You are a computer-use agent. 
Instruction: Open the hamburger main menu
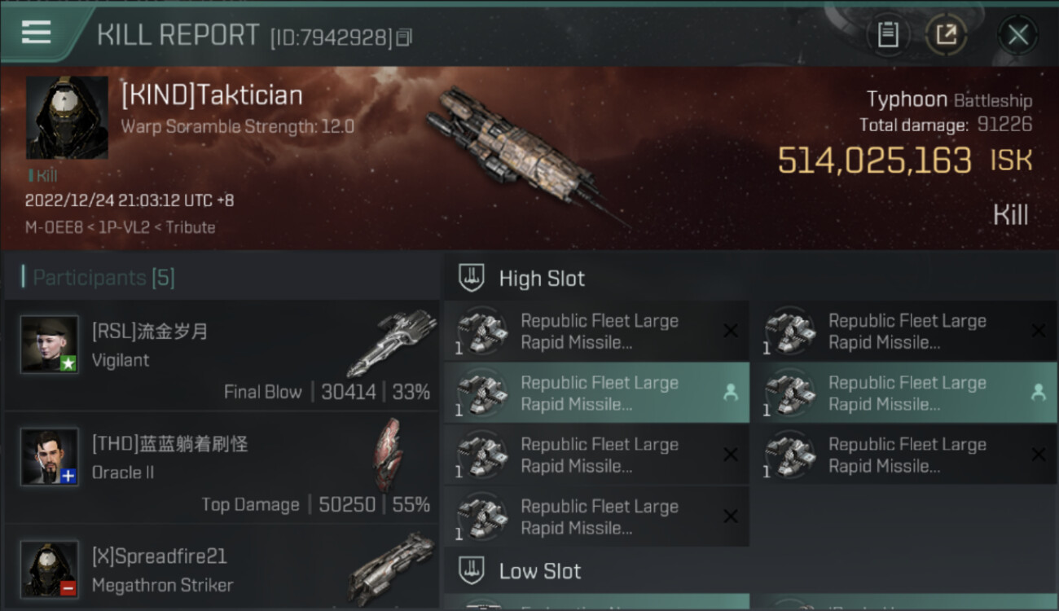click(x=37, y=33)
